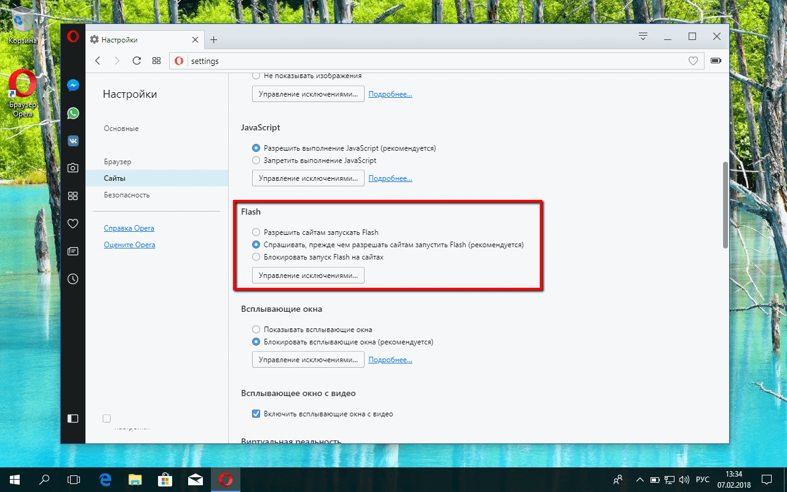Screen dimensions: 787x492
Task: Open Task View from the taskbar
Action: tap(74, 479)
